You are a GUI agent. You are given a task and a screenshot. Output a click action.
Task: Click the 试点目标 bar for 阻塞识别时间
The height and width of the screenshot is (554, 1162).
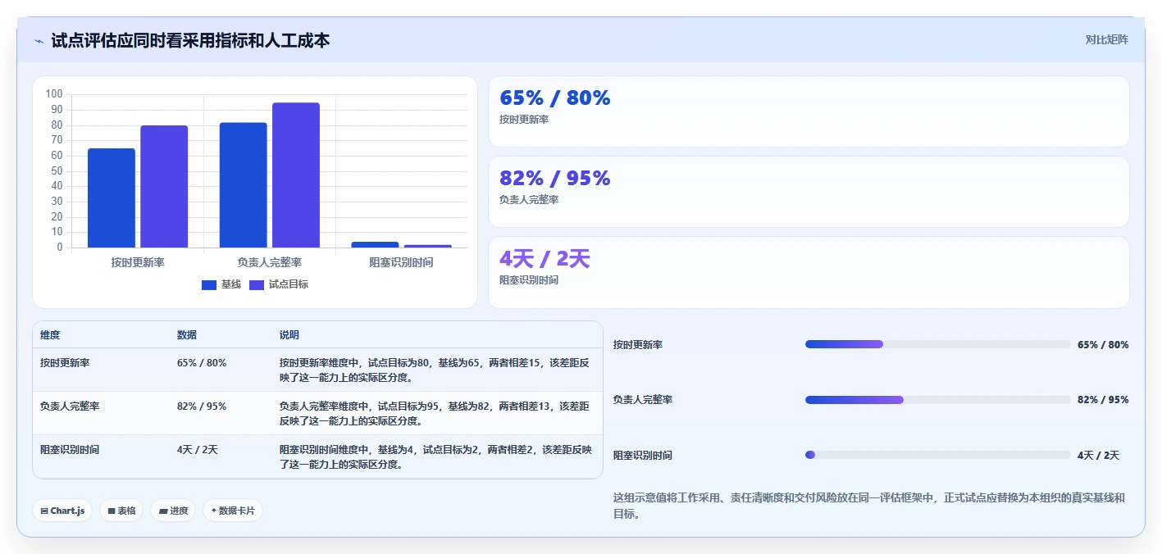point(428,246)
